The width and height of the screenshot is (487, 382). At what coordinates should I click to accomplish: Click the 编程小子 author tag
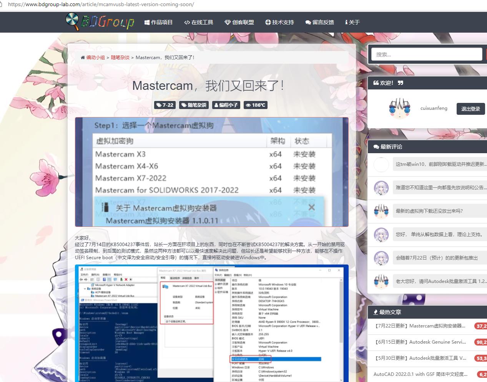226,105
